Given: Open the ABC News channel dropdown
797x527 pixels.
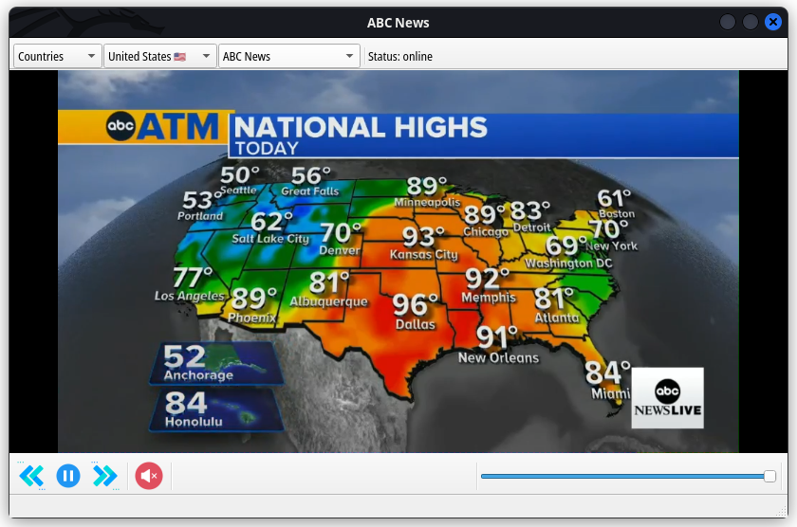Looking at the screenshot, I should click(288, 56).
